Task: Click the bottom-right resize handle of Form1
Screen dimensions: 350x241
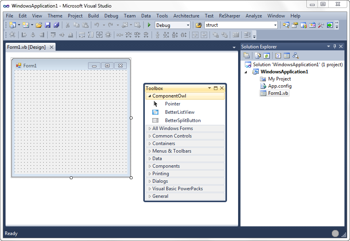Action: point(131,178)
